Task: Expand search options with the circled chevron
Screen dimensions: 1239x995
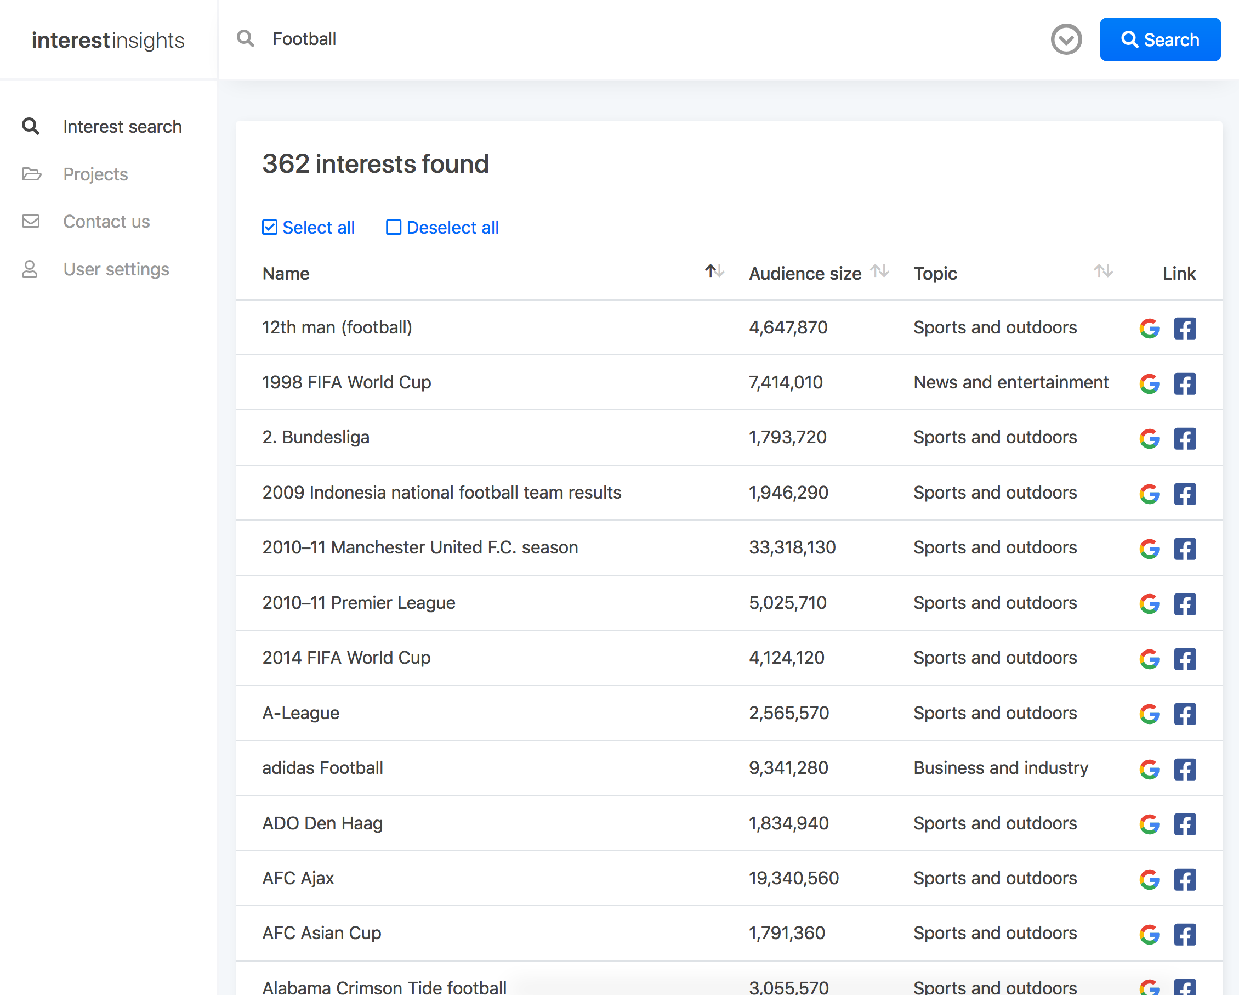Action: (1066, 39)
